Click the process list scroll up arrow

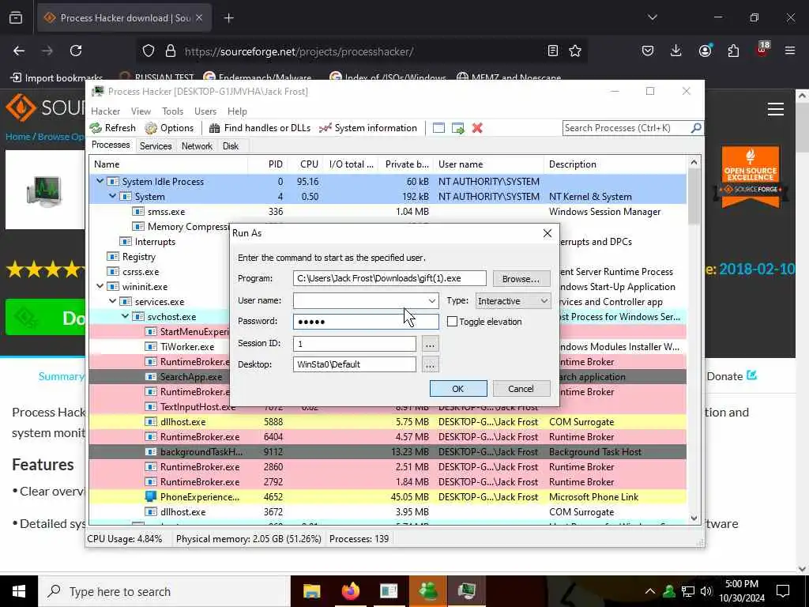pyautogui.click(x=694, y=163)
